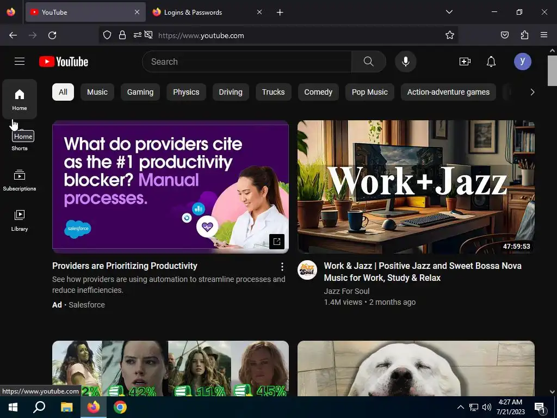This screenshot has height=418, width=557.
Task: Play the Work+Jazz video thumbnail
Action: point(416,187)
